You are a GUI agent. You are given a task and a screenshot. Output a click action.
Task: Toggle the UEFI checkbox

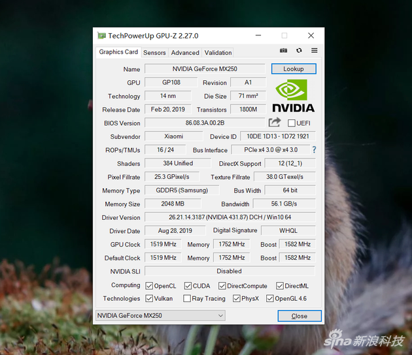pos(292,123)
